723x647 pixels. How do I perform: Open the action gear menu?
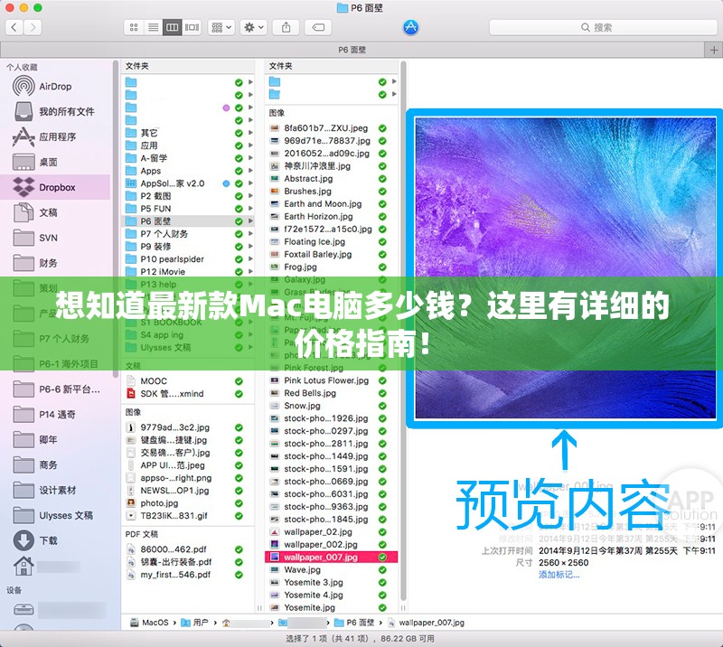click(x=254, y=28)
